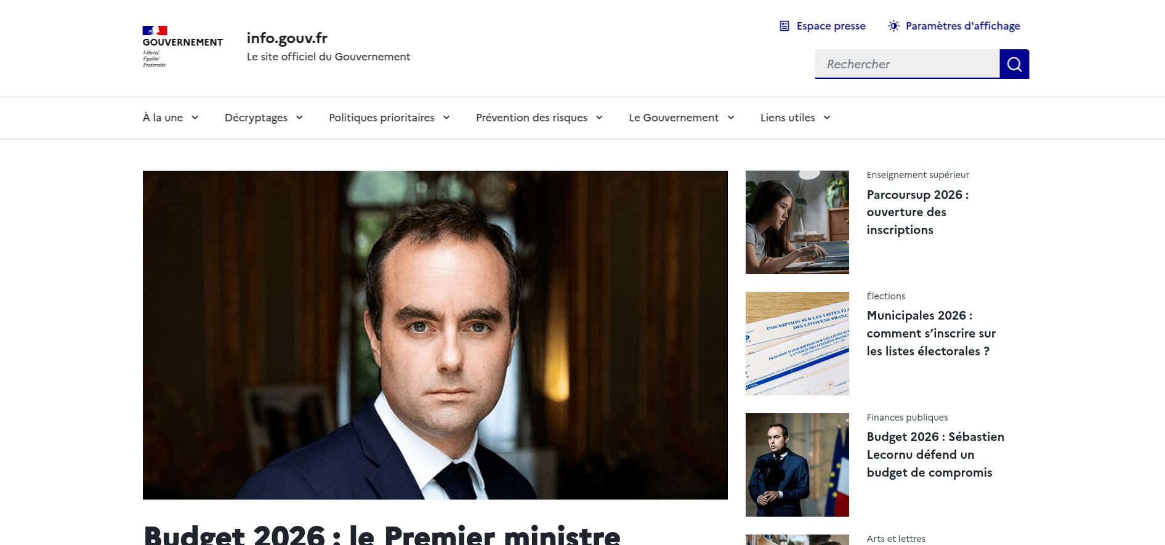
Task: Click the French flag Gouvernement logo
Action: pos(183,47)
